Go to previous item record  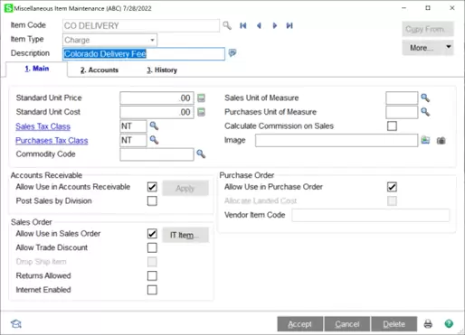pyautogui.click(x=259, y=25)
